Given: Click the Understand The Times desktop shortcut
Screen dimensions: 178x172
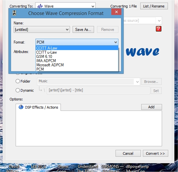Looking at the screenshot, I should pos(88,168).
